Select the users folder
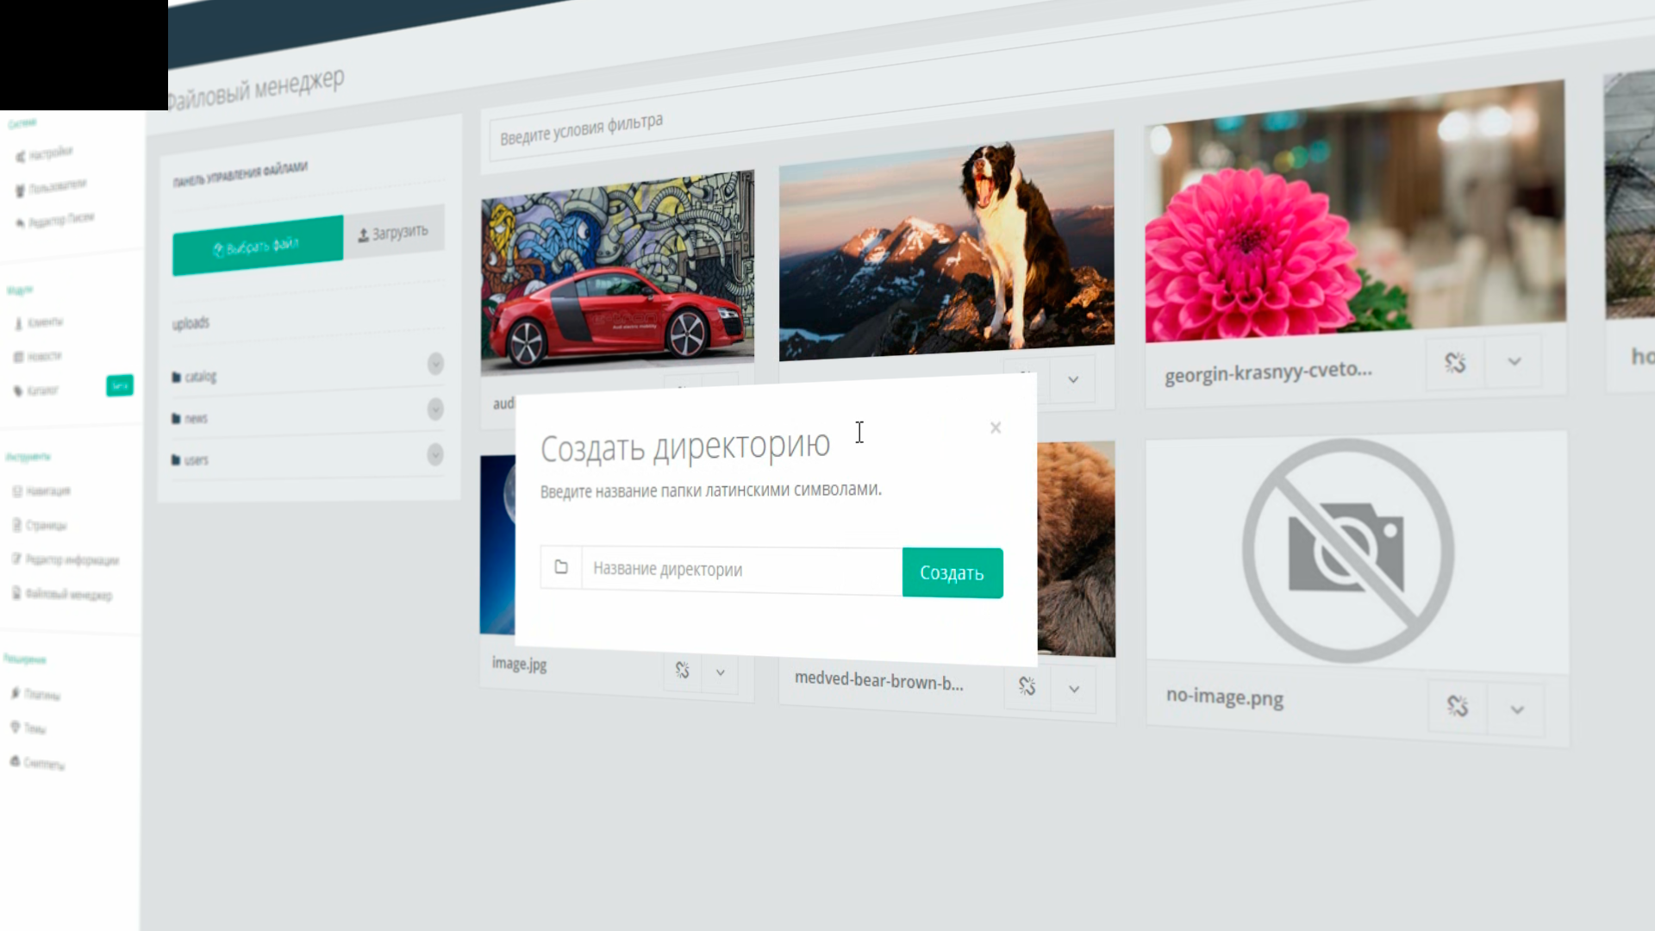This screenshot has height=931, width=1655. tap(196, 459)
